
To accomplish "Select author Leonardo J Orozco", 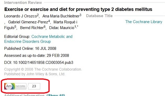I will click(x=20, y=16).
